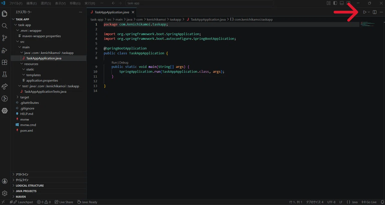Open the 選択(S) menu
The width and height of the screenshot is (385, 205).
[x=46, y=3]
